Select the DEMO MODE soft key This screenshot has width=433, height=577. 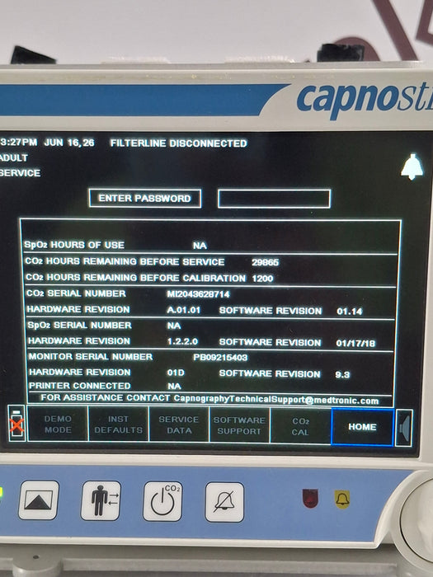click(58, 425)
